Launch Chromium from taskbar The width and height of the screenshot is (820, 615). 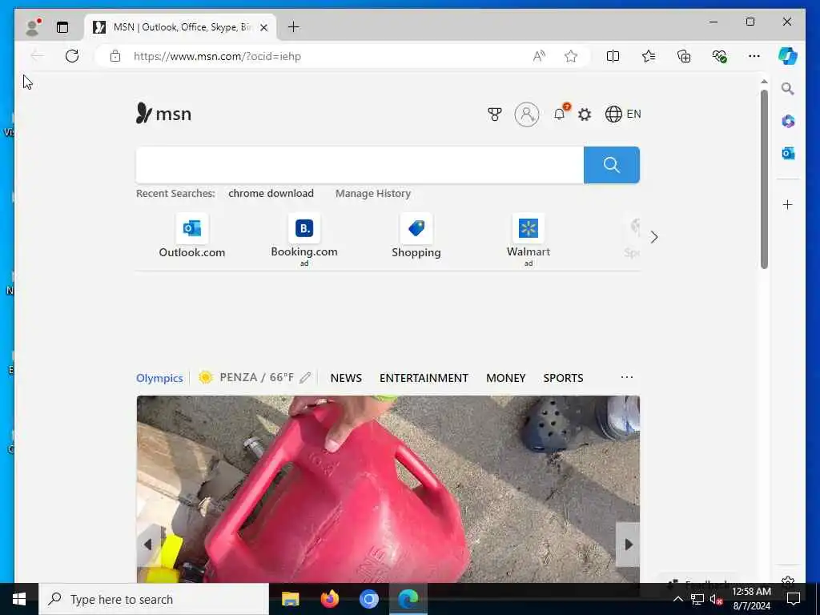pyautogui.click(x=368, y=599)
